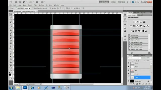Toggle lock all for layer
The image size is (161, 90).
(138, 61)
